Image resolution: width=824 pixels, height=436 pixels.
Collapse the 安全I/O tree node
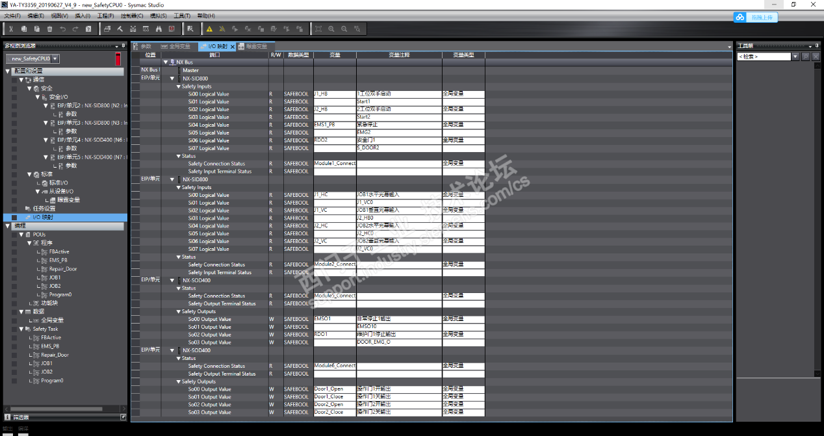click(37, 97)
